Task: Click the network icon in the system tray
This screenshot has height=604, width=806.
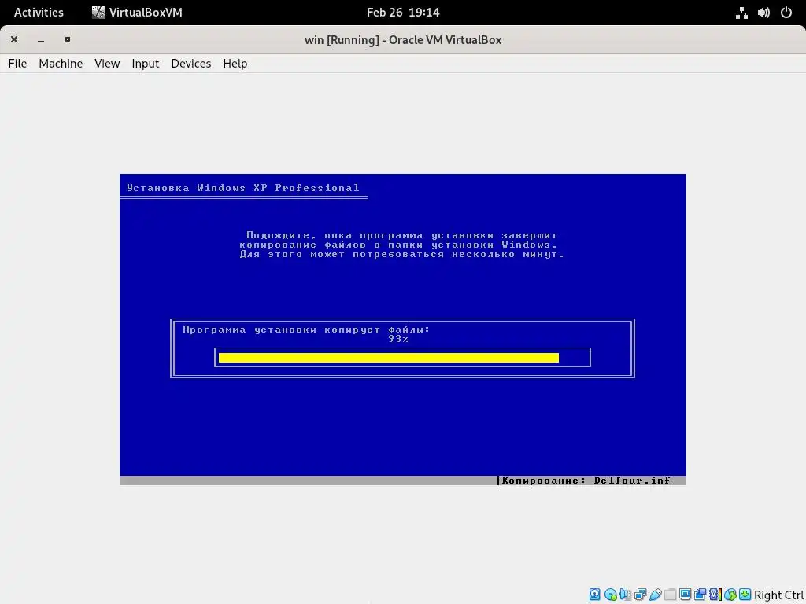Action: (x=741, y=13)
